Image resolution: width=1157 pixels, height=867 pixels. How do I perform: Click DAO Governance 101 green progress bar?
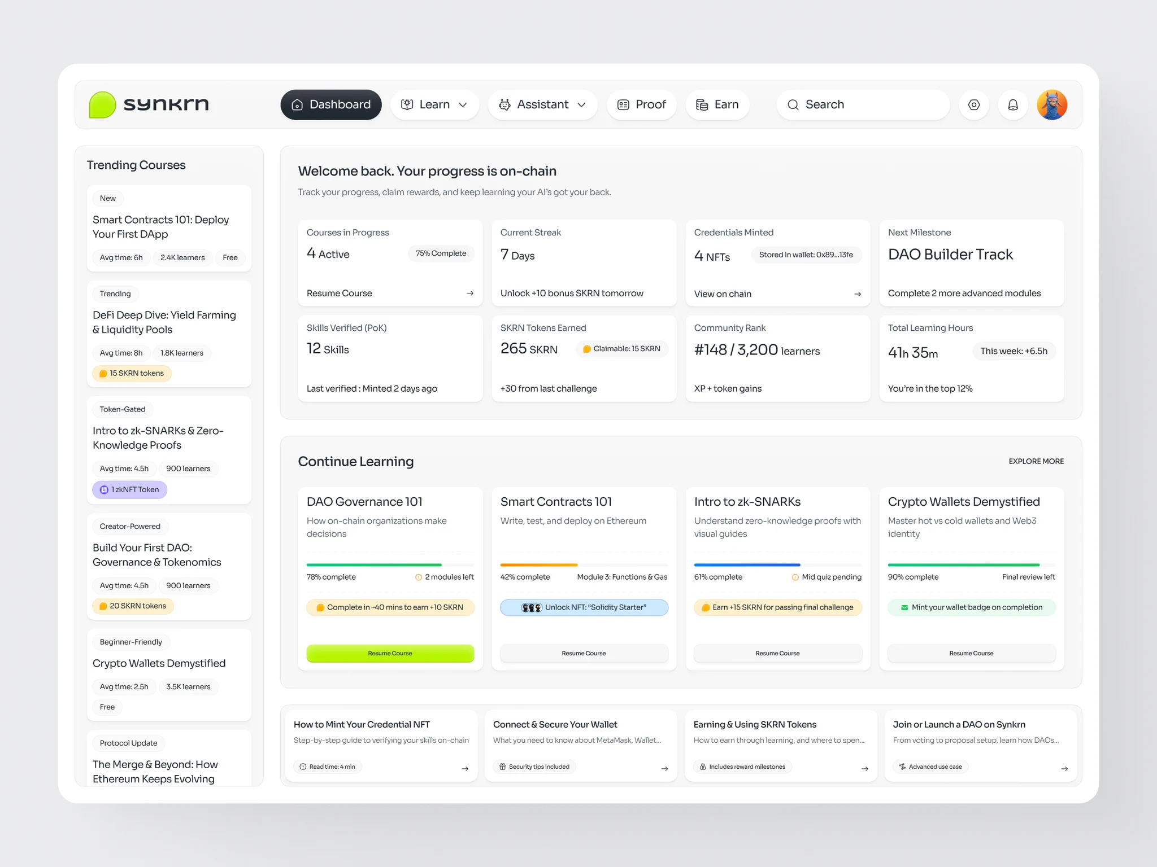point(374,564)
